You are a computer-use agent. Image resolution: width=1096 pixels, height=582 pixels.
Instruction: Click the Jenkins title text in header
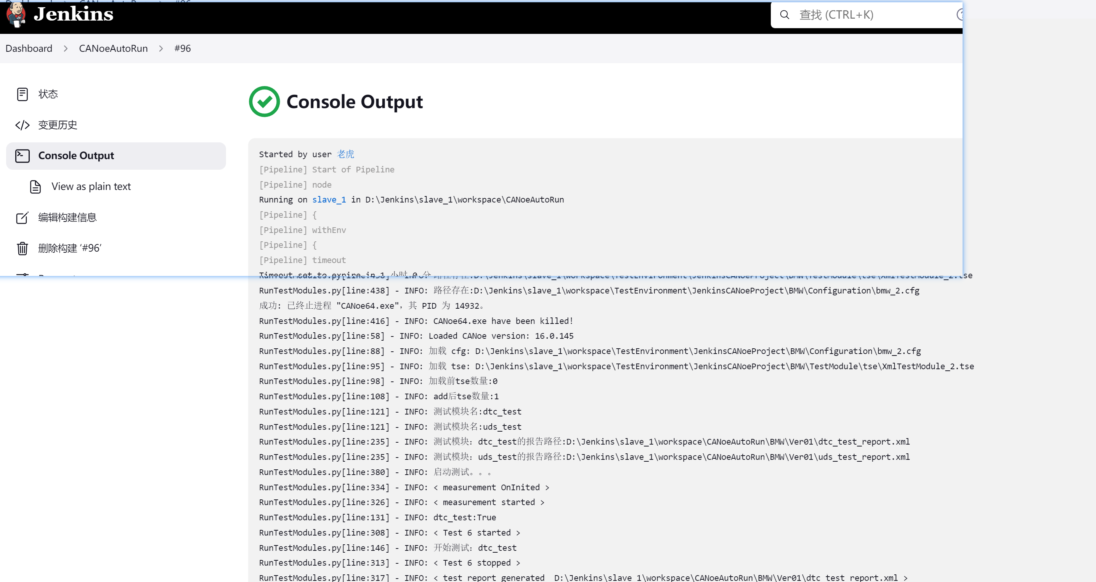[74, 14]
